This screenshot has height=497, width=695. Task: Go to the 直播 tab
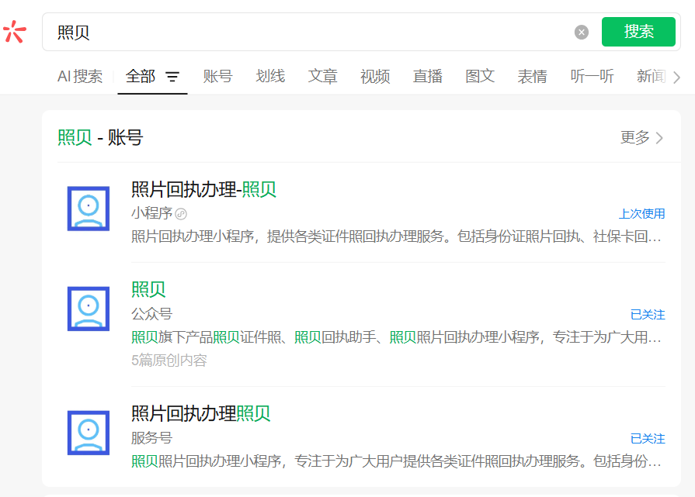click(x=427, y=76)
